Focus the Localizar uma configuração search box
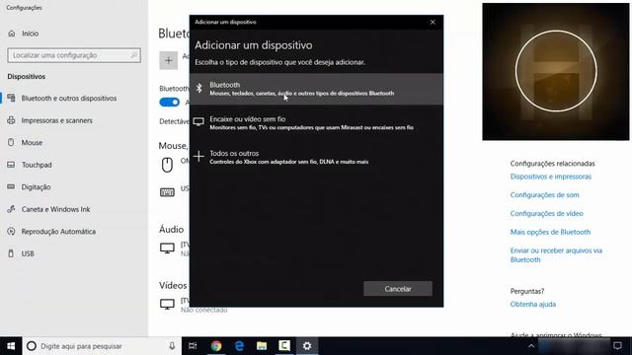The height and width of the screenshot is (355, 632). [74, 55]
